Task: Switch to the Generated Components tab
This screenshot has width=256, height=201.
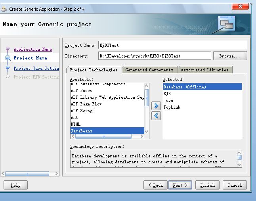Action: [x=149, y=70]
